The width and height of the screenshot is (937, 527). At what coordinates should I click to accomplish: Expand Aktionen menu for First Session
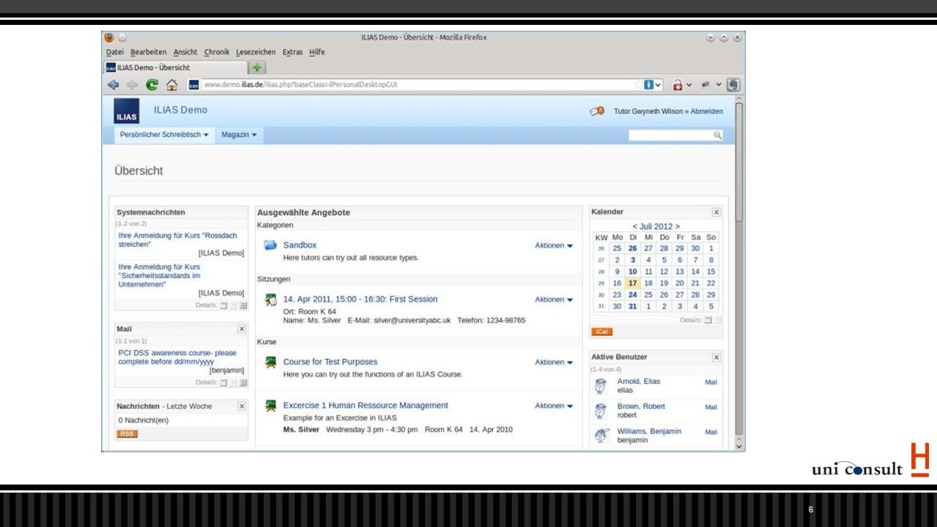[554, 299]
